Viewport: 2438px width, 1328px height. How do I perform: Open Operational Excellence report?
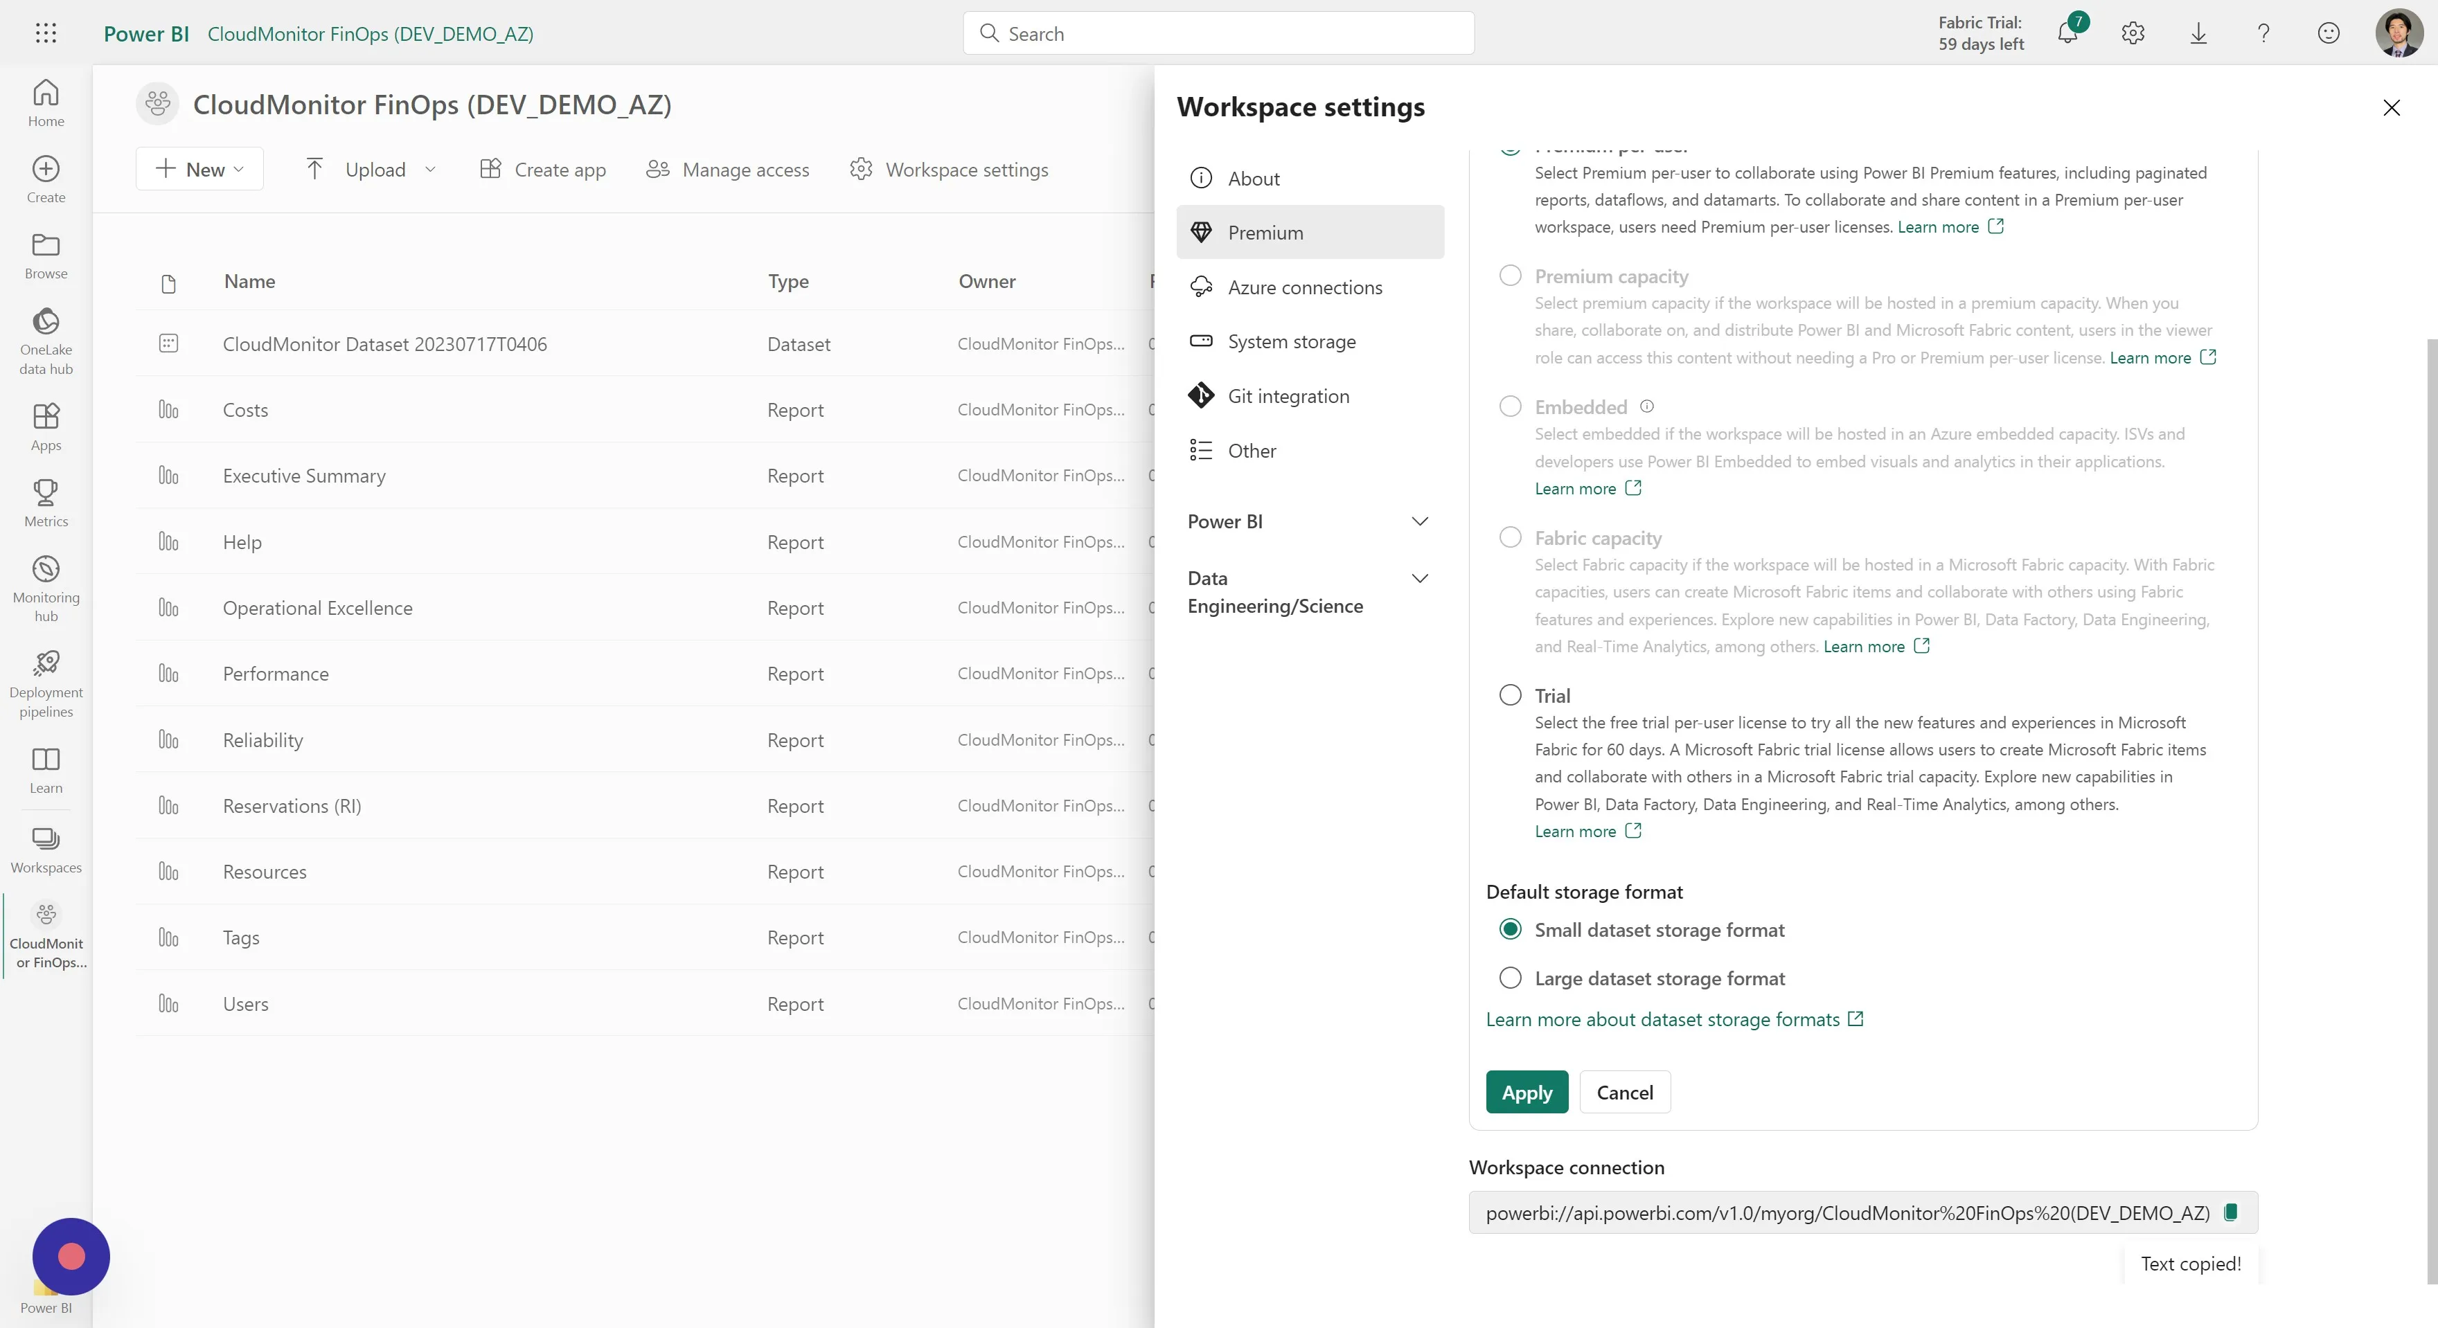point(317,607)
